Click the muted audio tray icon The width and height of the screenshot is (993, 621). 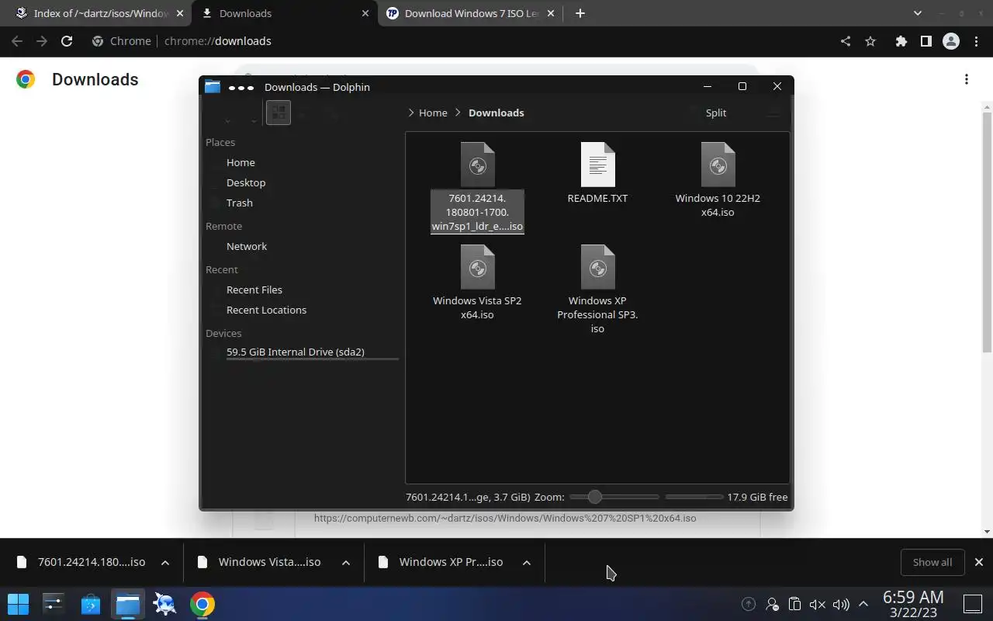tap(817, 604)
